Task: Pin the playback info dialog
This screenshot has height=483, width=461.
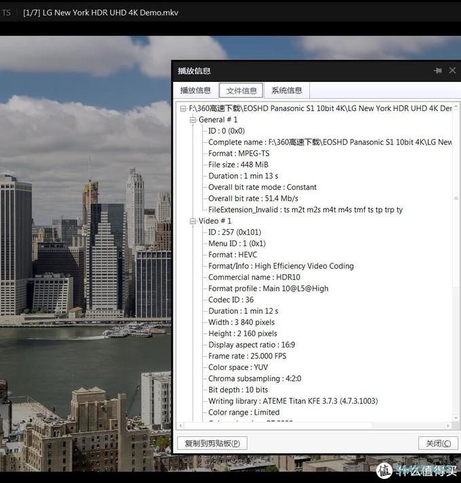Action: click(x=438, y=71)
